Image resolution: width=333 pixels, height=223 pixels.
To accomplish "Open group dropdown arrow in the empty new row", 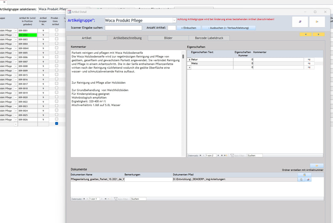I will coord(15,124).
